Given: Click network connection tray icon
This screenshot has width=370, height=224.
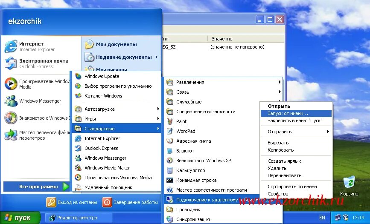Looking at the screenshot, I should click(x=338, y=218).
